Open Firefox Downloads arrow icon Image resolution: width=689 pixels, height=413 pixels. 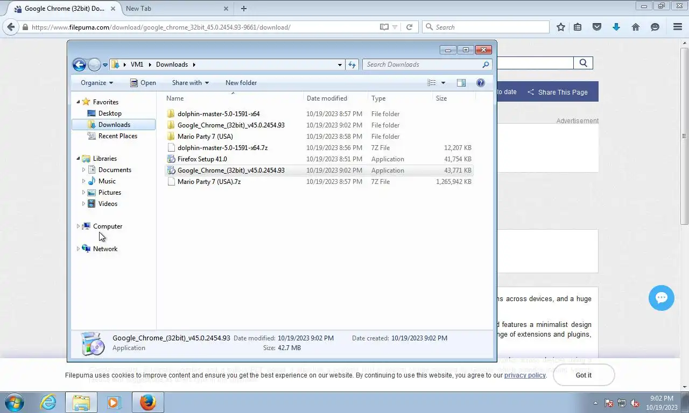[x=616, y=27]
